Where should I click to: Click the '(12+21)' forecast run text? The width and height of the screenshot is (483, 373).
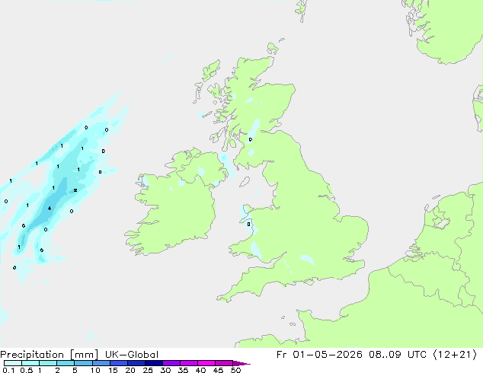click(455, 355)
